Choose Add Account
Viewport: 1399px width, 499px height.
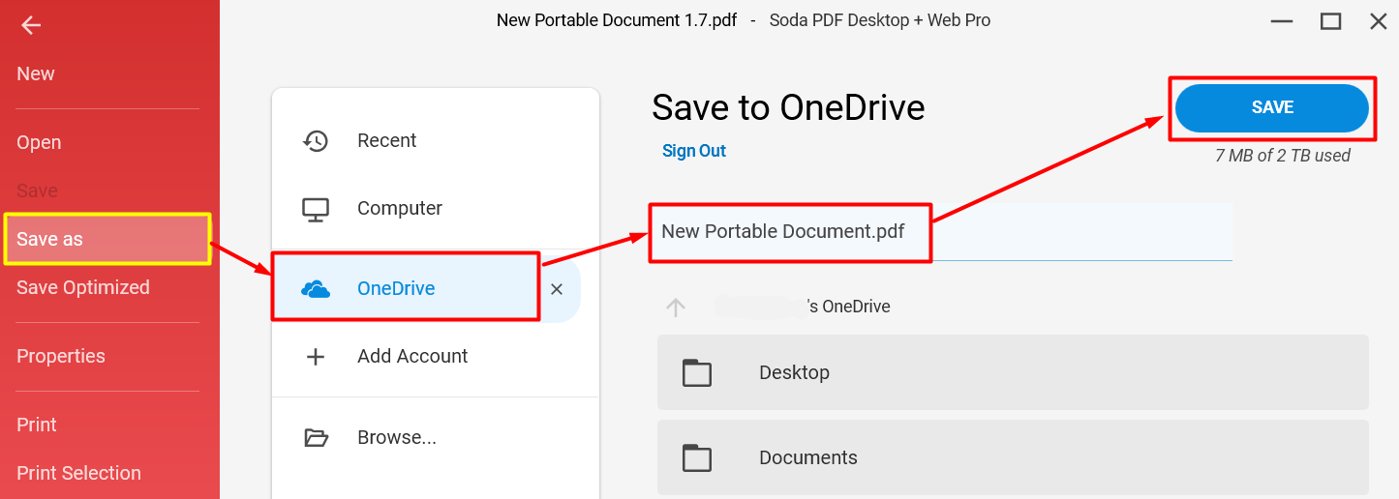(412, 356)
